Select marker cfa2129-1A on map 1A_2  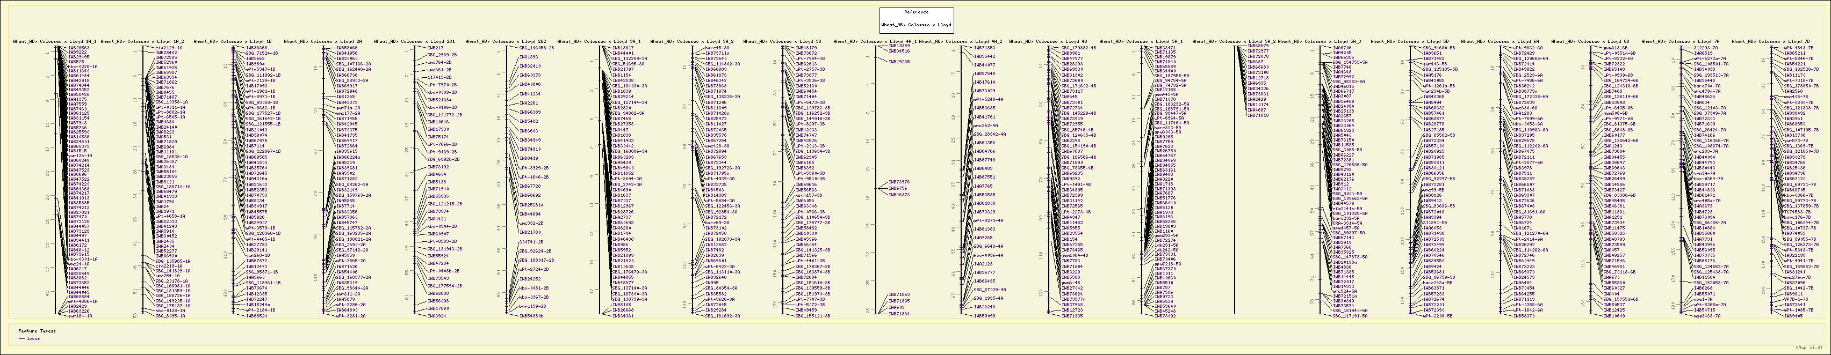pyautogui.click(x=169, y=48)
